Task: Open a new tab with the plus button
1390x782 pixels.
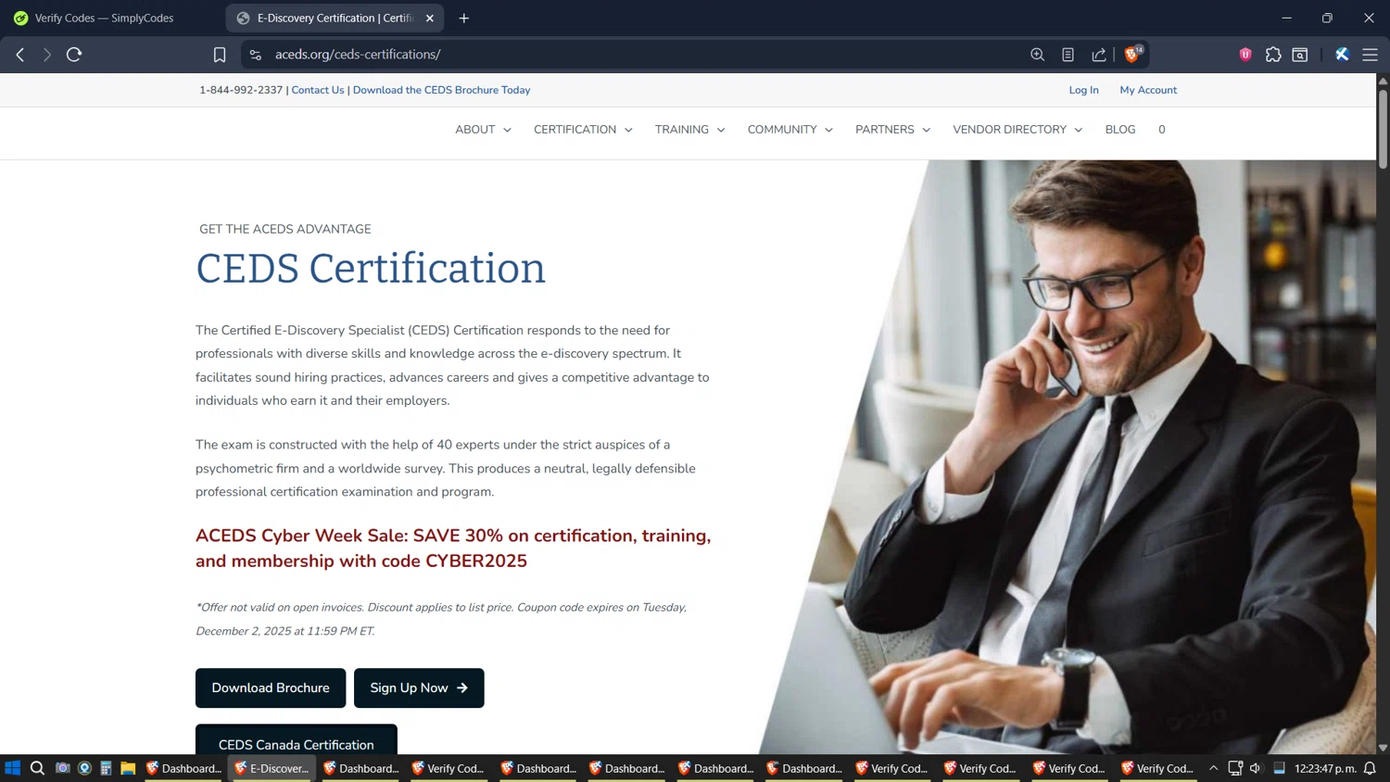Action: [x=464, y=18]
